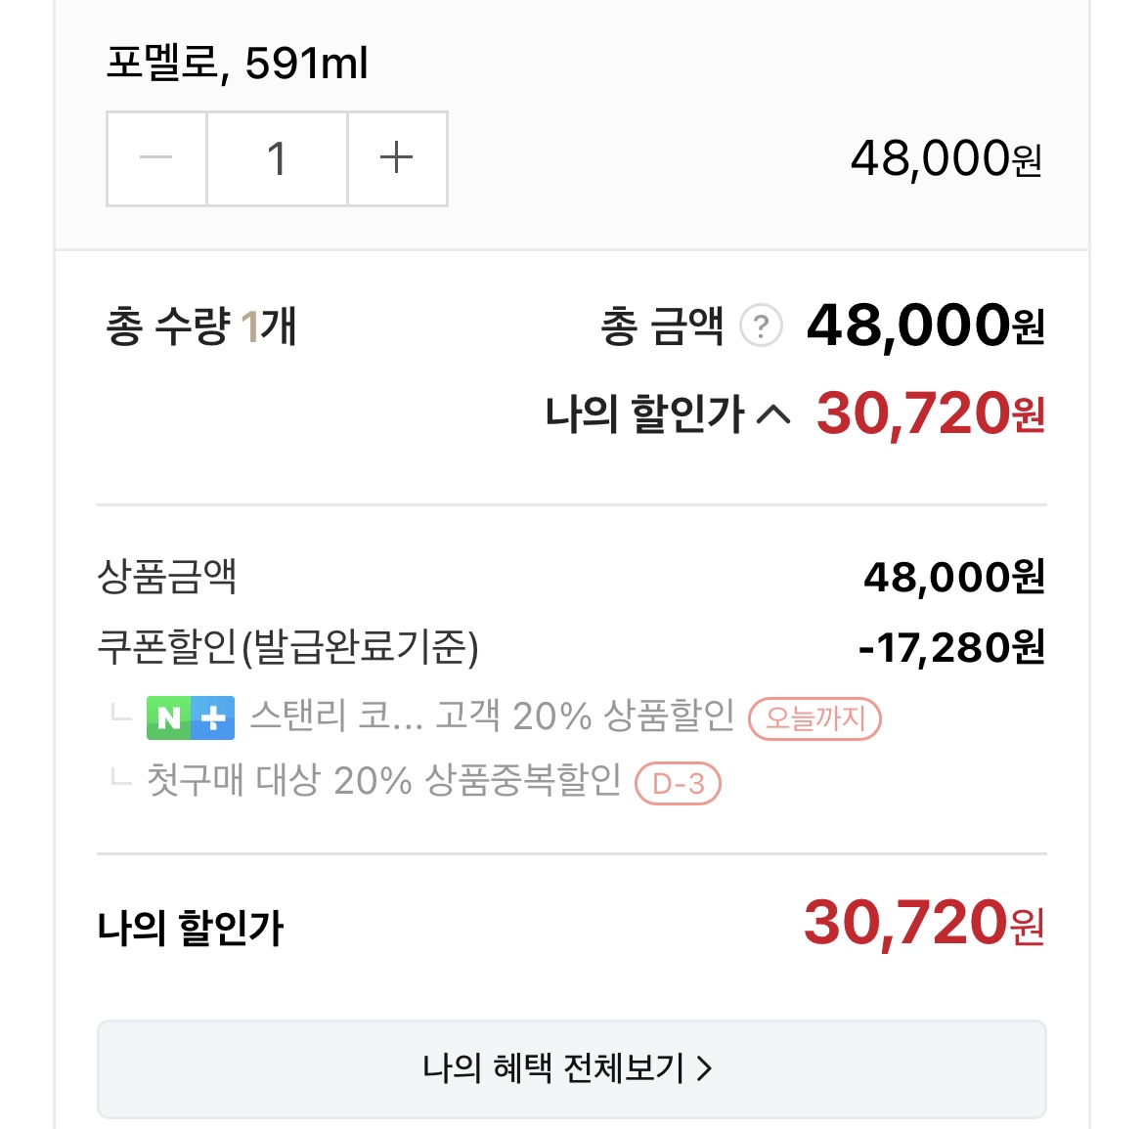The image size is (1144, 1129).
Task: Click the quantity field showing 1
Action: click(x=277, y=158)
